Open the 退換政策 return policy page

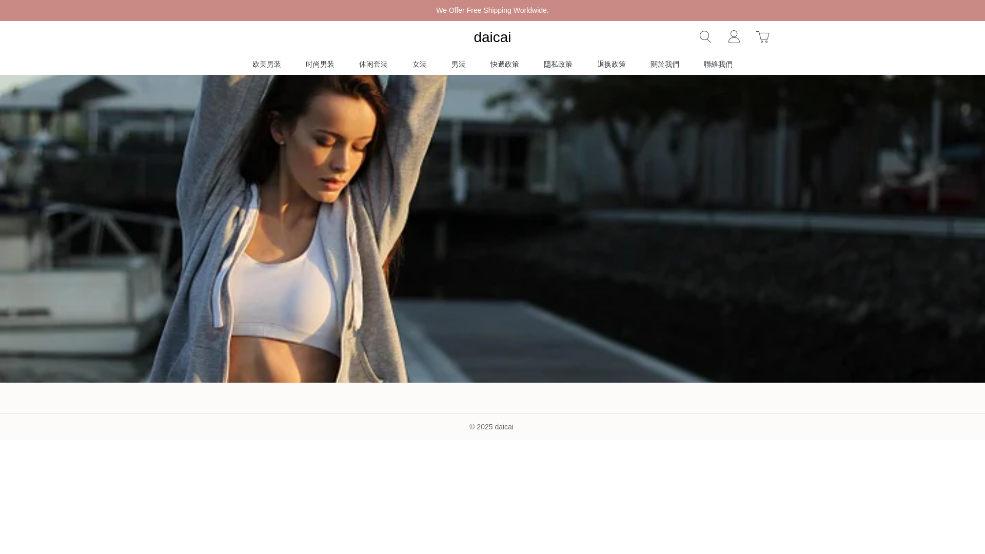[611, 64]
